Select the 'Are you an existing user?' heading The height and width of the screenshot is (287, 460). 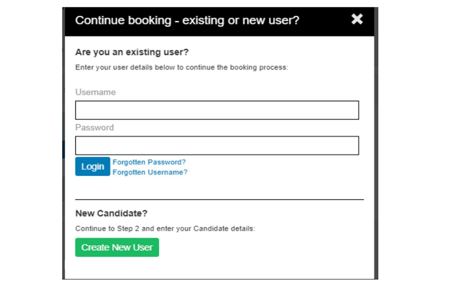click(x=132, y=52)
